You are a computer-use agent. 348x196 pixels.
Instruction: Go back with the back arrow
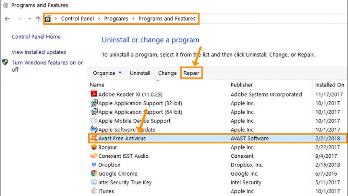tap(7, 19)
